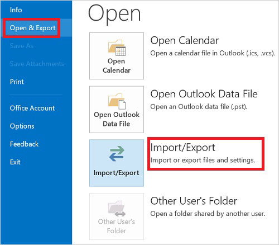
Task: Click Other User's Folder button label
Action: click(x=117, y=226)
